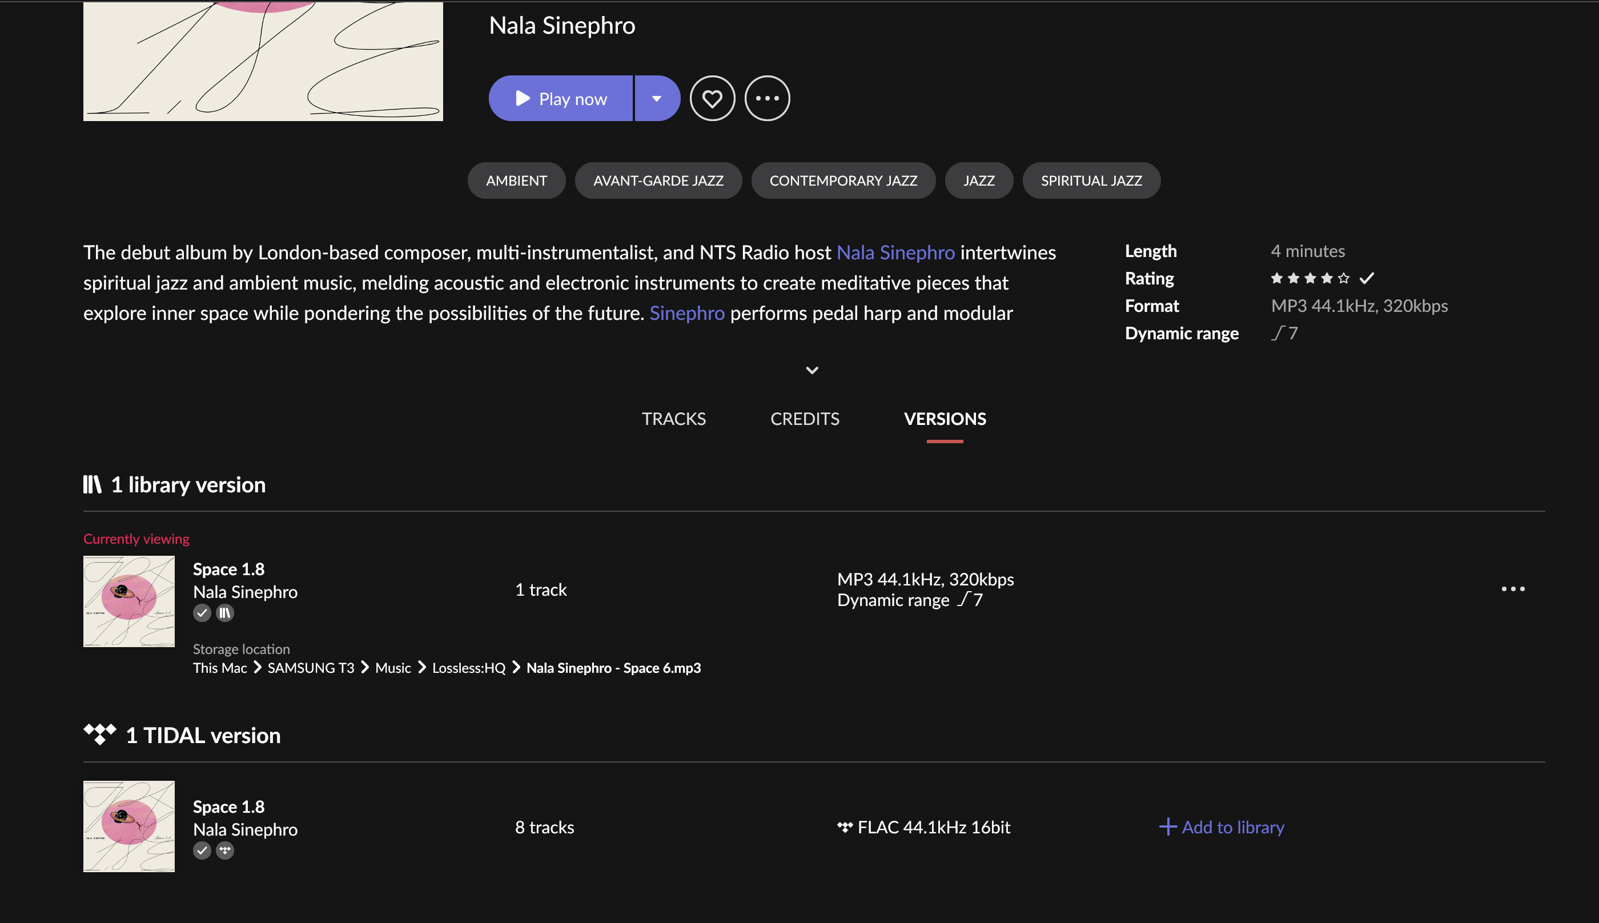Image resolution: width=1599 pixels, height=923 pixels.
Task: Click the heart favorite icon
Action: (712, 98)
